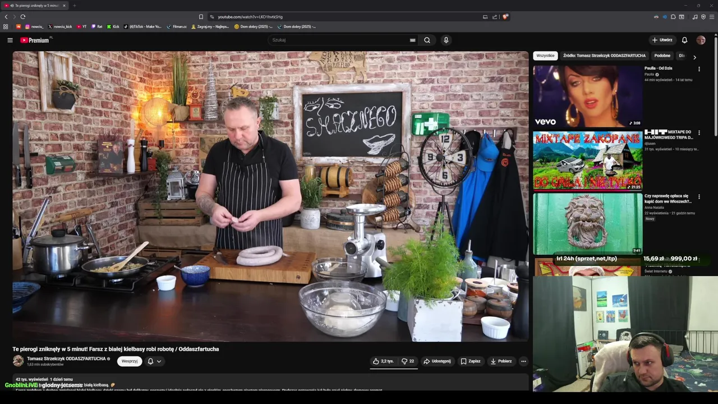The width and height of the screenshot is (718, 404).
Task: Open the browser main menu
Action: tap(712, 17)
